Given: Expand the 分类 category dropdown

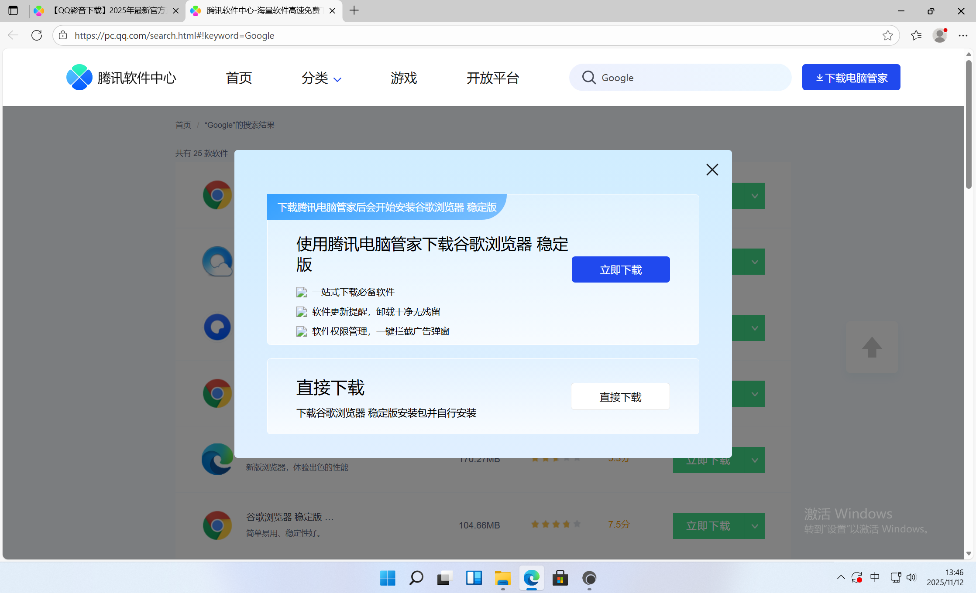Looking at the screenshot, I should point(321,78).
